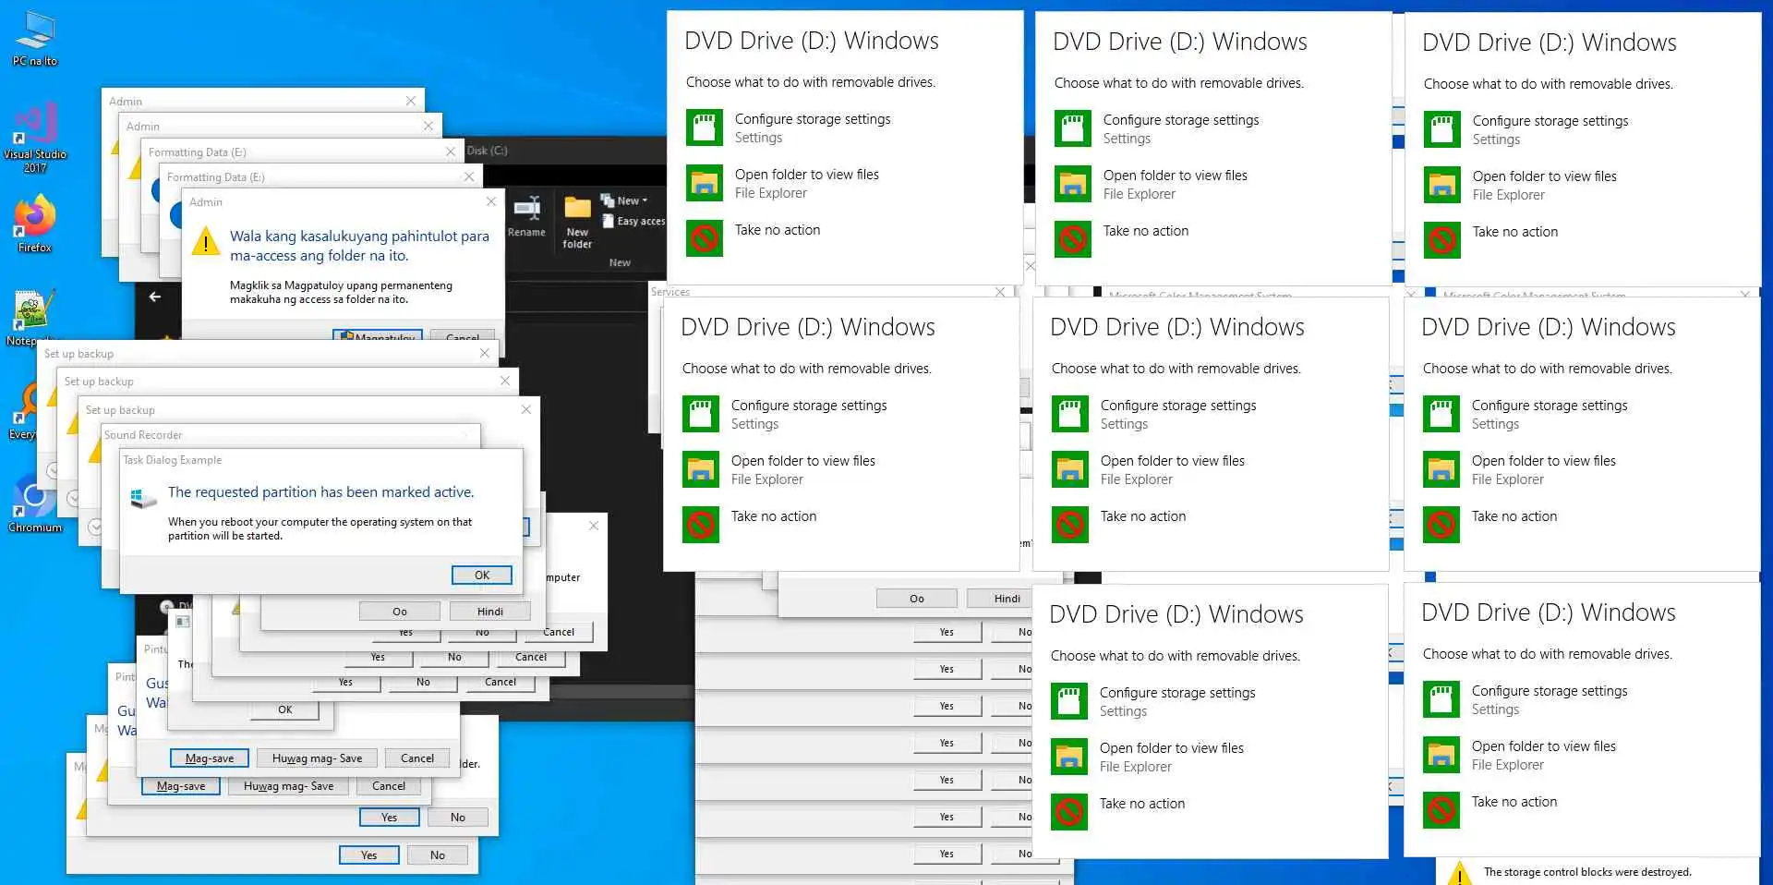Click the yellow warning icon in the front Admin dialog
Image resolution: width=1773 pixels, height=885 pixels.
coord(205,243)
